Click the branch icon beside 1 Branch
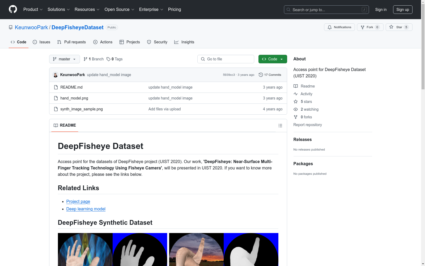425x266 pixels. click(x=86, y=59)
